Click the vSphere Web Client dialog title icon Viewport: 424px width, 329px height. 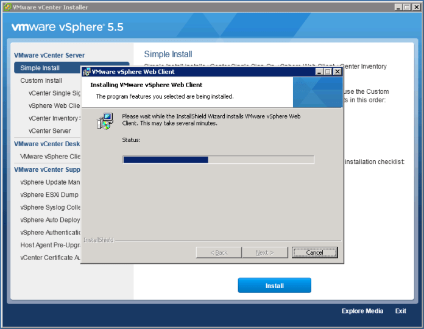point(87,71)
